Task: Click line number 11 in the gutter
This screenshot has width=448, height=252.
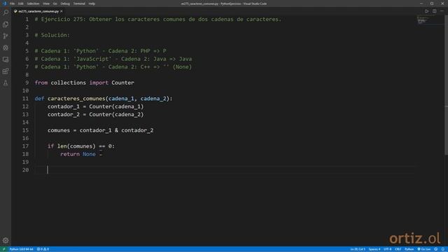Action: [25, 99]
